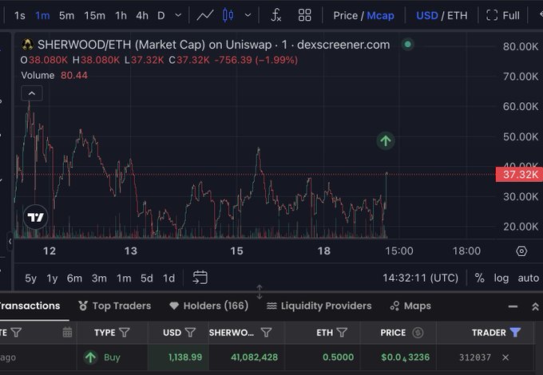Click the 1,138.99 USD cell

(x=178, y=357)
